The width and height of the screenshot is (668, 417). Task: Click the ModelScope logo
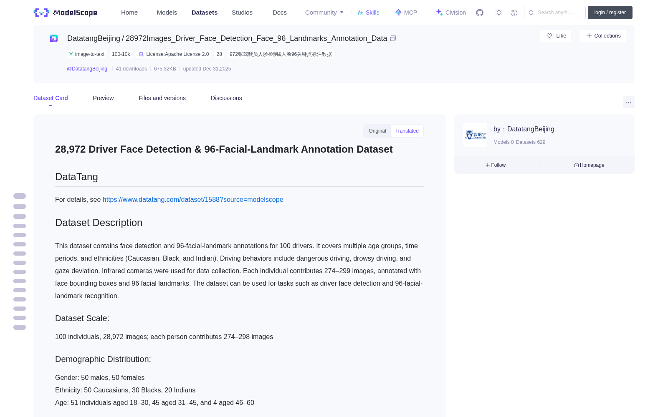click(66, 13)
